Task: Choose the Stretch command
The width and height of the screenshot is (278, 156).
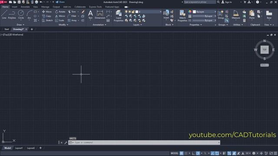Action: pyautogui.click(x=47, y=20)
